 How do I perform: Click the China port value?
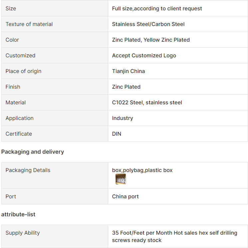pyautogui.click(x=125, y=196)
